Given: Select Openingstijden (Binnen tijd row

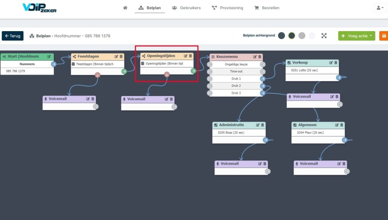Looking at the screenshot, I should [x=167, y=63].
